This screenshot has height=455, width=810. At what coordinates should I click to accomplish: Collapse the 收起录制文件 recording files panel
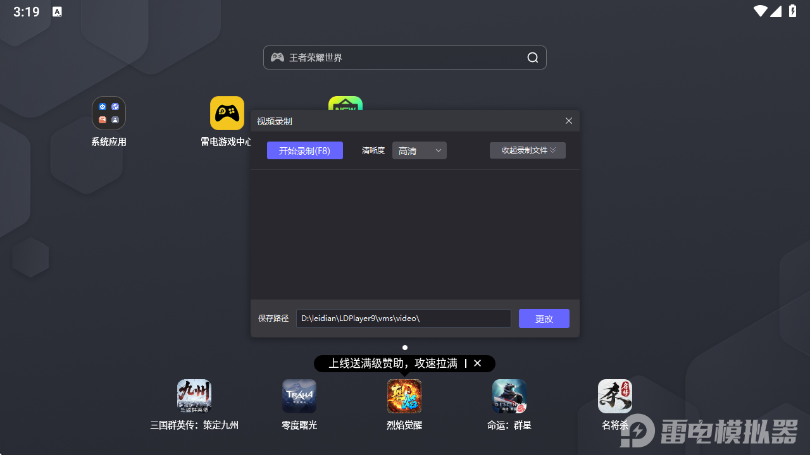pyautogui.click(x=527, y=150)
